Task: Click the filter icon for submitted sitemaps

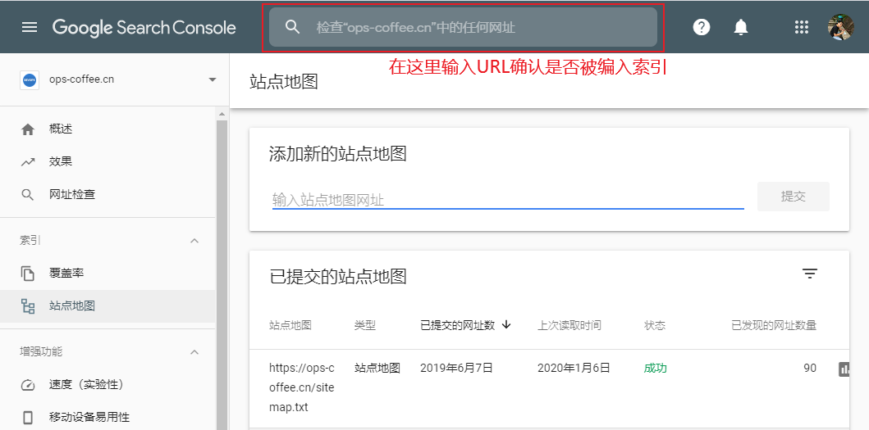Action: pyautogui.click(x=810, y=274)
